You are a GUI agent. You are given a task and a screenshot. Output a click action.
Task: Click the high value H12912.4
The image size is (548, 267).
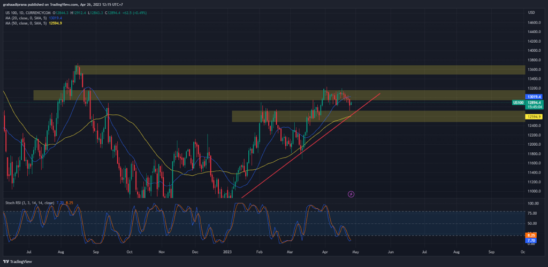point(78,12)
